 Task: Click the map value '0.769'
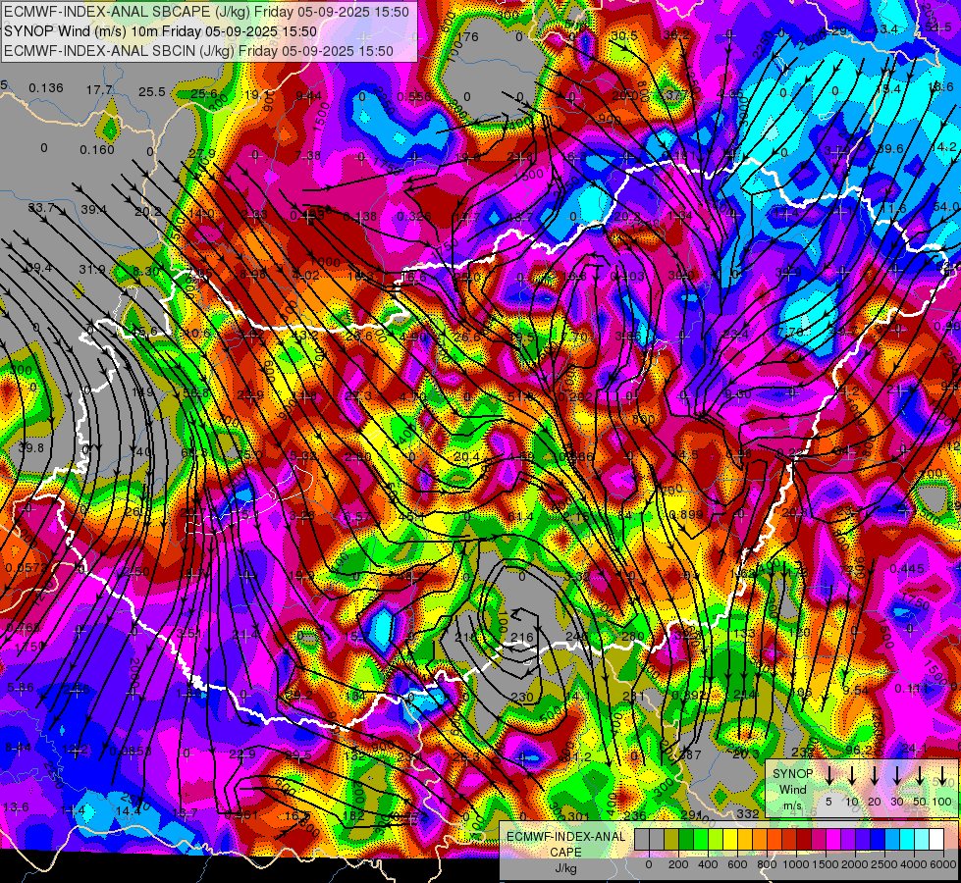[x=24, y=627]
